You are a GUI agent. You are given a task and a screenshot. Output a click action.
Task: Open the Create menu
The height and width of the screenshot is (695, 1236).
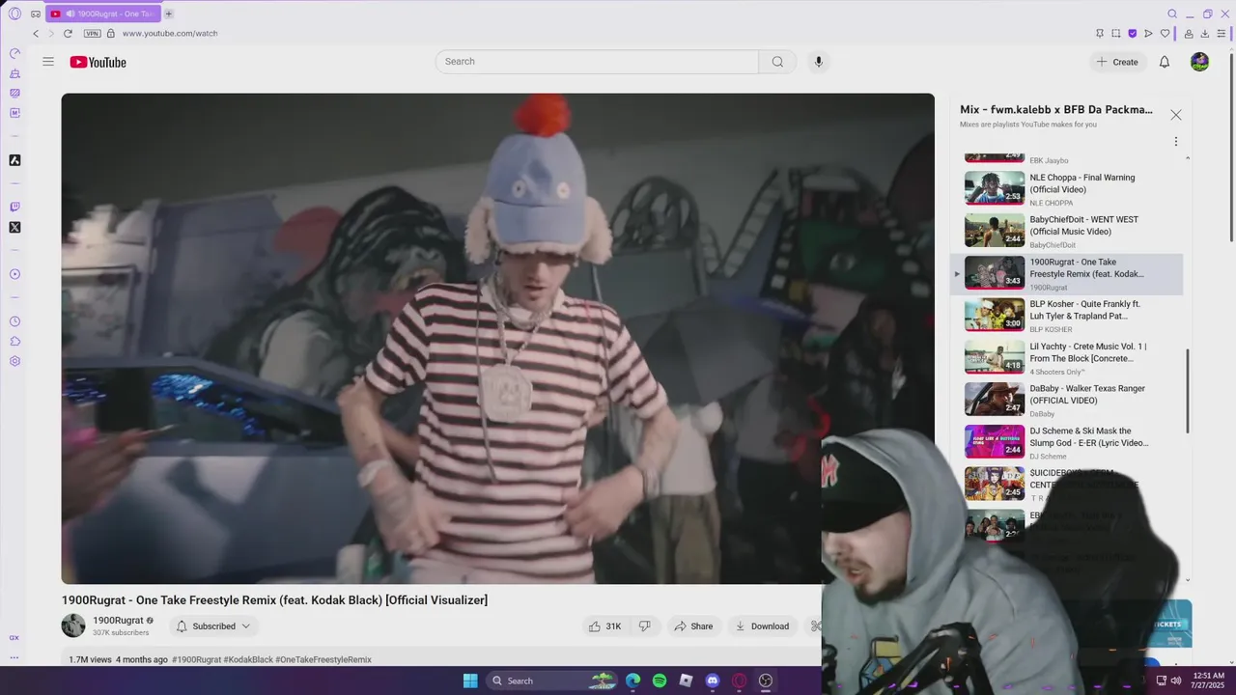[x=1117, y=62]
